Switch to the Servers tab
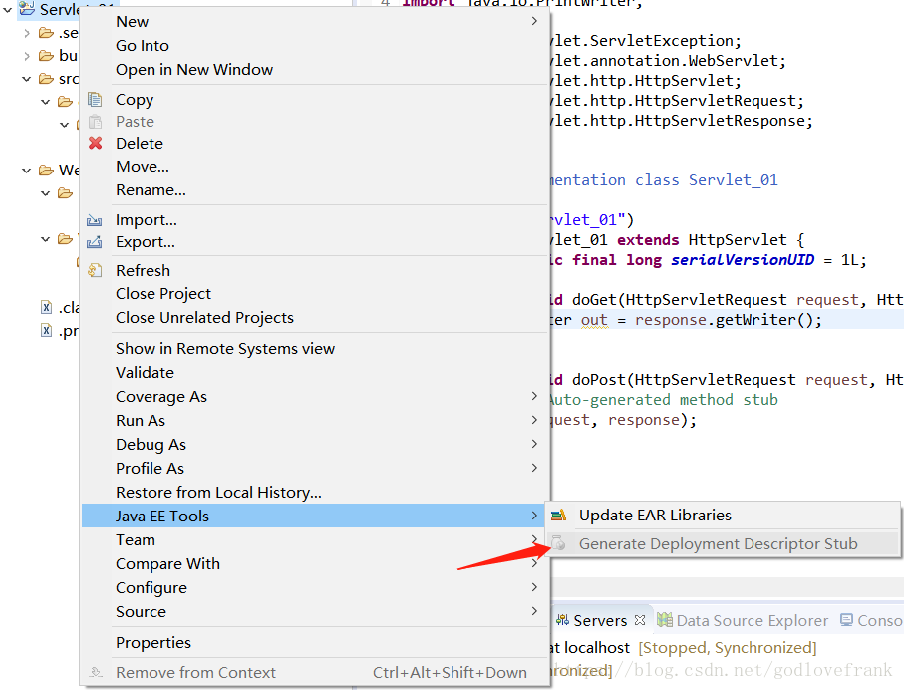This screenshot has height=690, width=904. coord(600,621)
